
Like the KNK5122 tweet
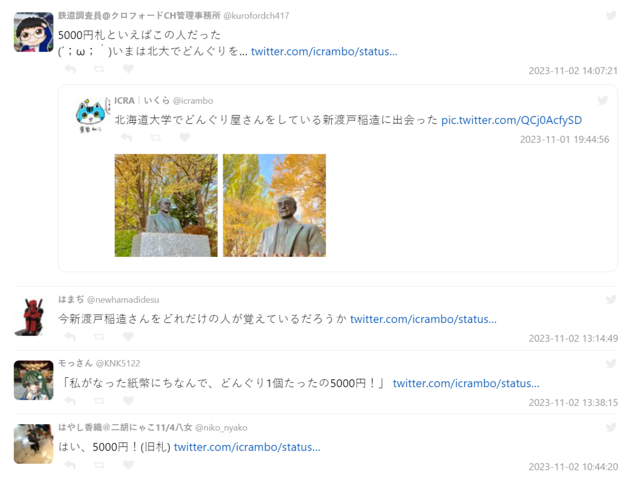pos(128,401)
